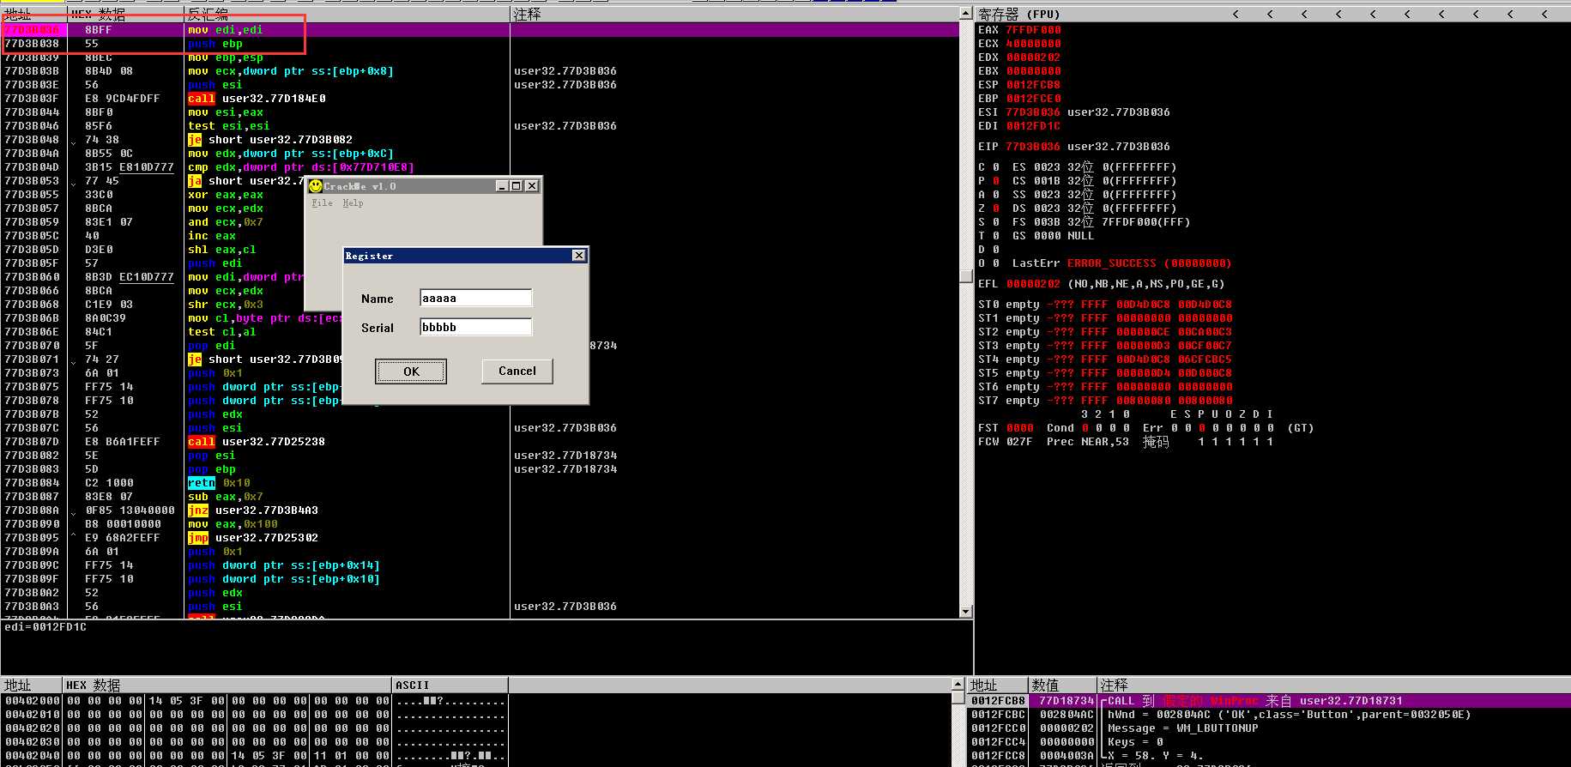1571x767 pixels.
Task: Select the 'jmp user32.77D25302' instruction
Action: coord(253,538)
